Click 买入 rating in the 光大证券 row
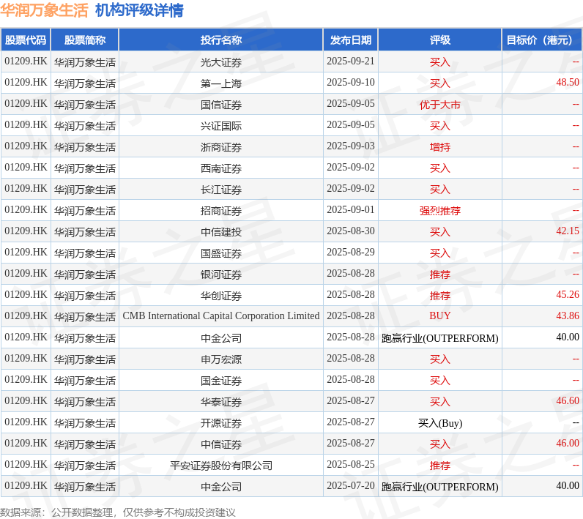This screenshot has width=583, height=519. pyautogui.click(x=440, y=62)
